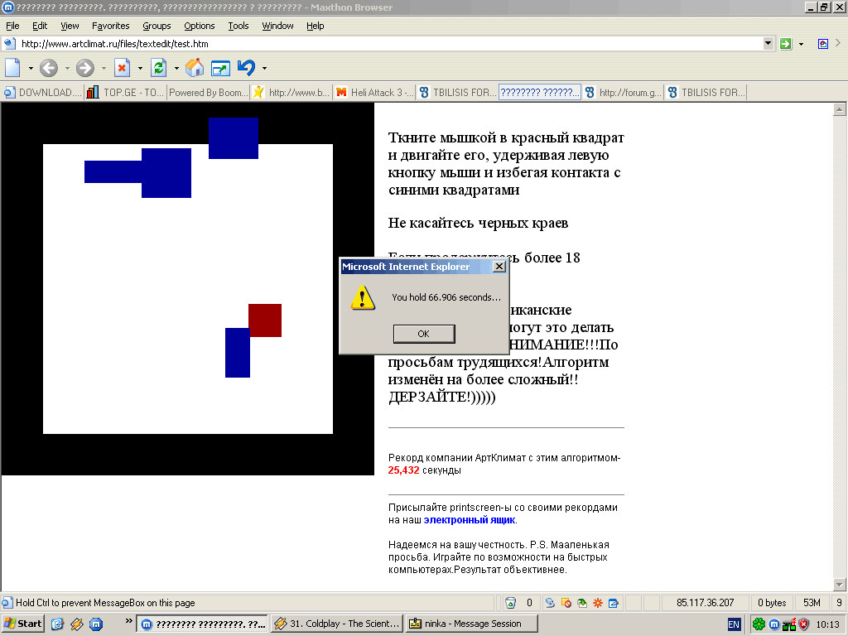Screen dimensions: 848x636
Task: Launch Internet Explorer from quick launch
Action: click(57, 624)
